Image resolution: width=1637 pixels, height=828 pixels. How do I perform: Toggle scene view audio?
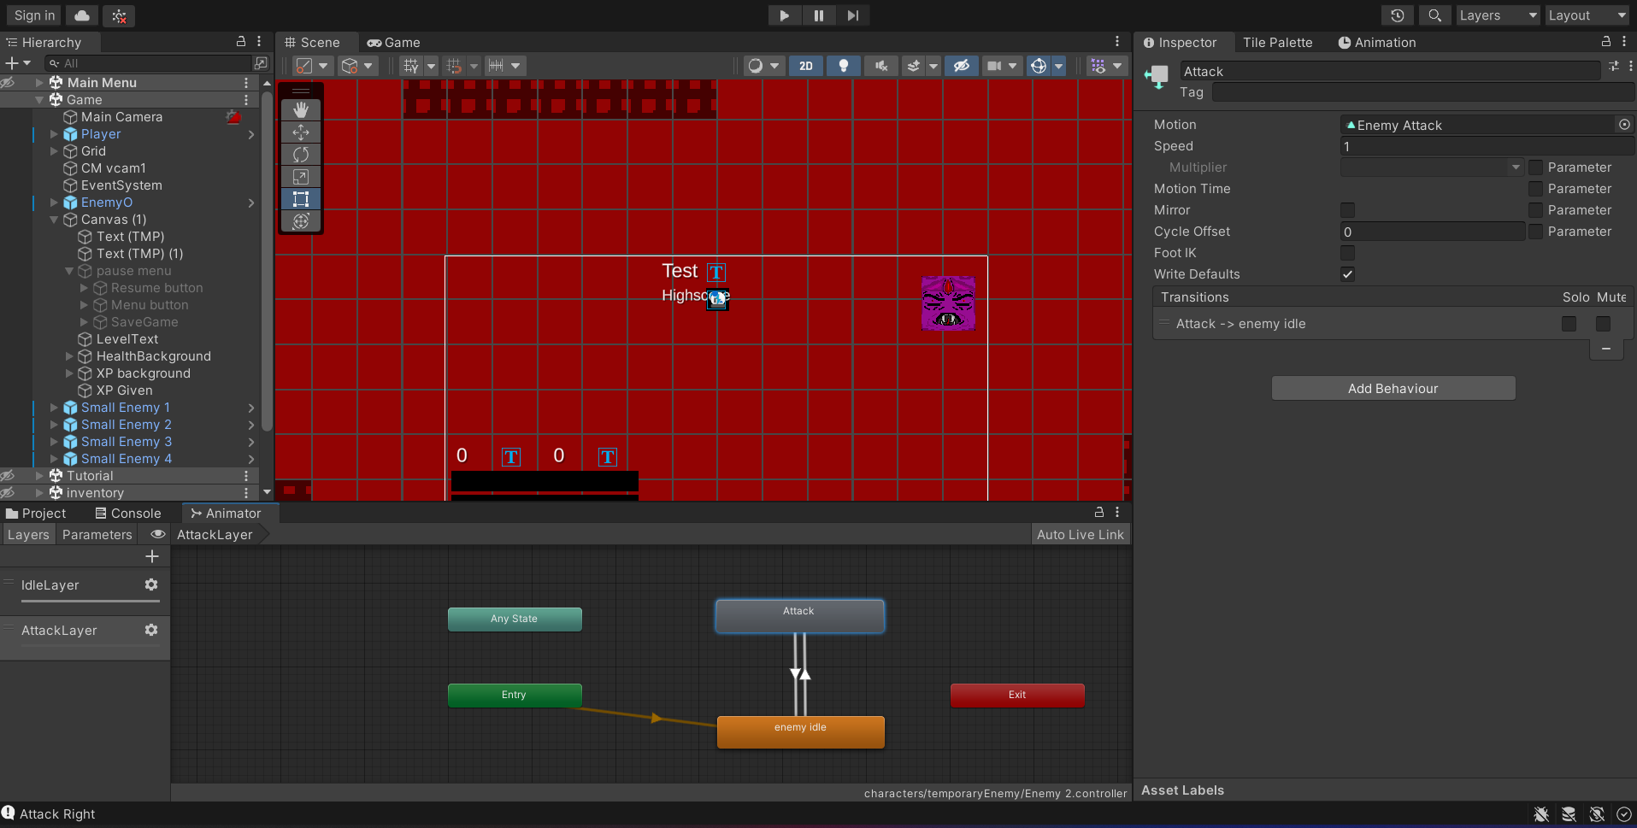coord(880,66)
